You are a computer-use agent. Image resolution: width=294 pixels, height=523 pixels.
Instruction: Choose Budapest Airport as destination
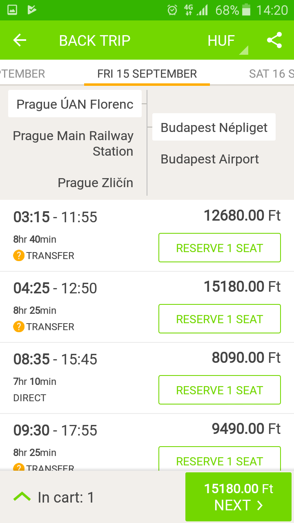point(210,159)
